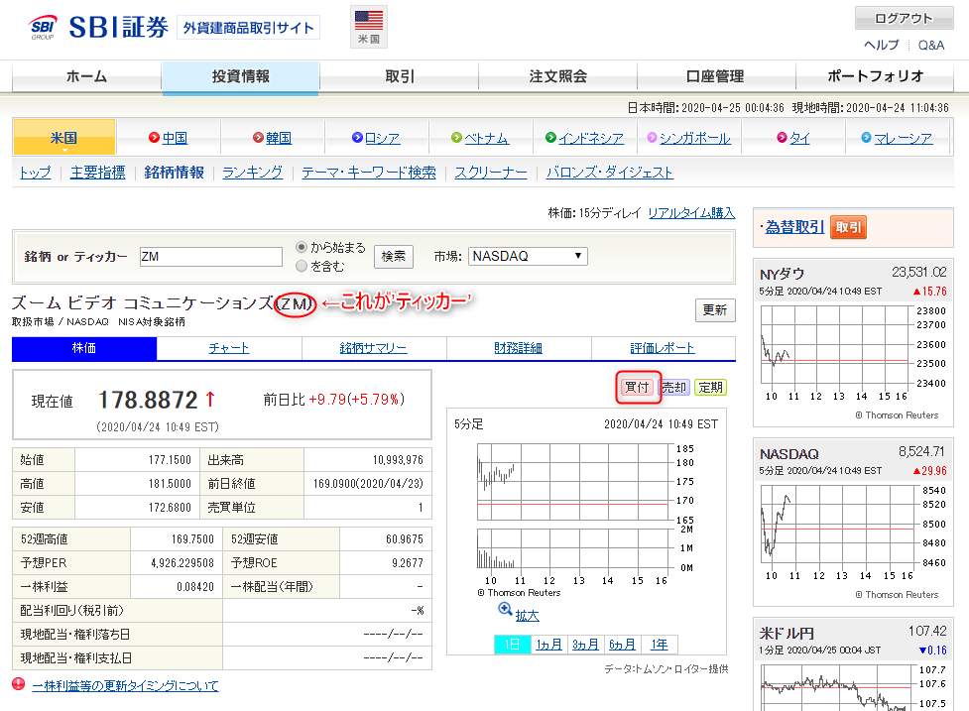Open the Q&A link
This screenshot has height=711, width=969.
931,45
